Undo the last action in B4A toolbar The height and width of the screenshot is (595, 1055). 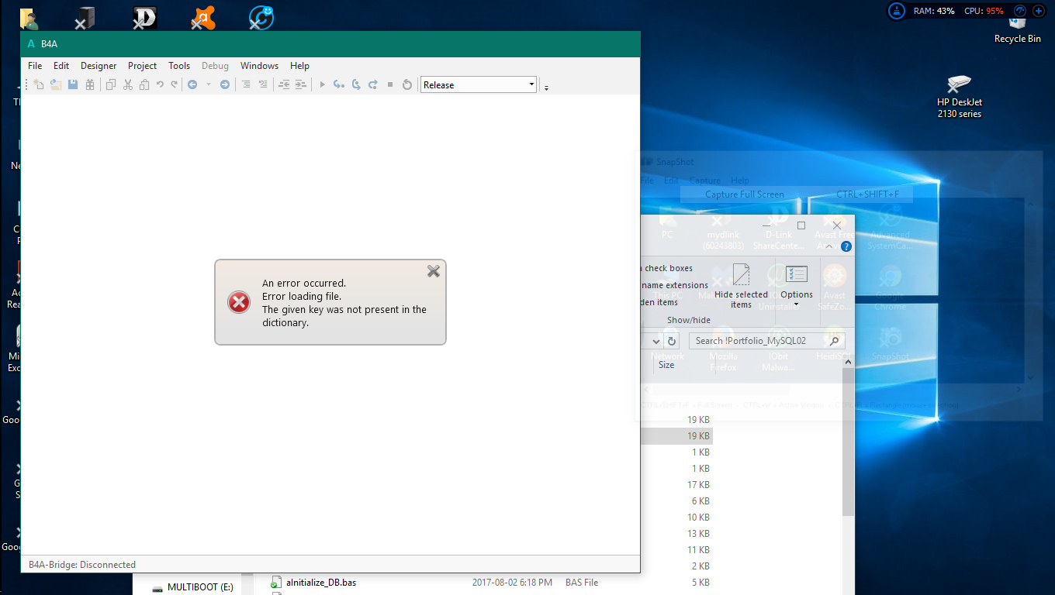point(160,84)
